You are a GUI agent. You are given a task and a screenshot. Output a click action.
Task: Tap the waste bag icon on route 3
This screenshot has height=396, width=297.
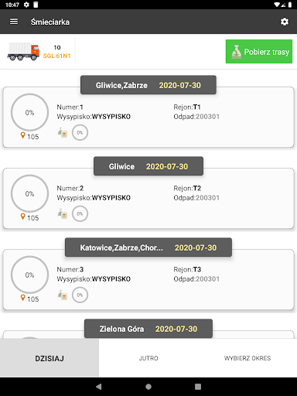pyautogui.click(x=63, y=295)
